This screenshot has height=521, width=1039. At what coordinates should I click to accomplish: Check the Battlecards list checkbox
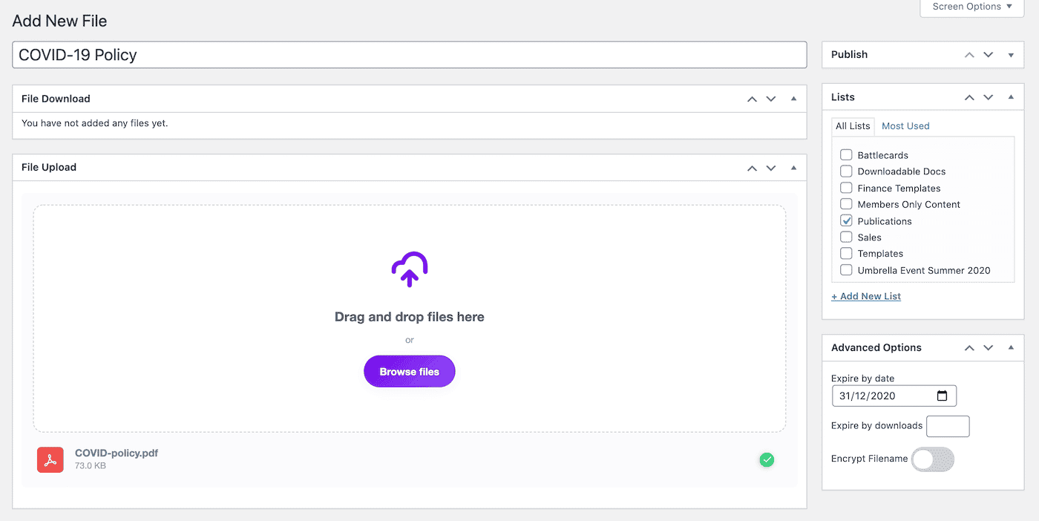tap(846, 155)
